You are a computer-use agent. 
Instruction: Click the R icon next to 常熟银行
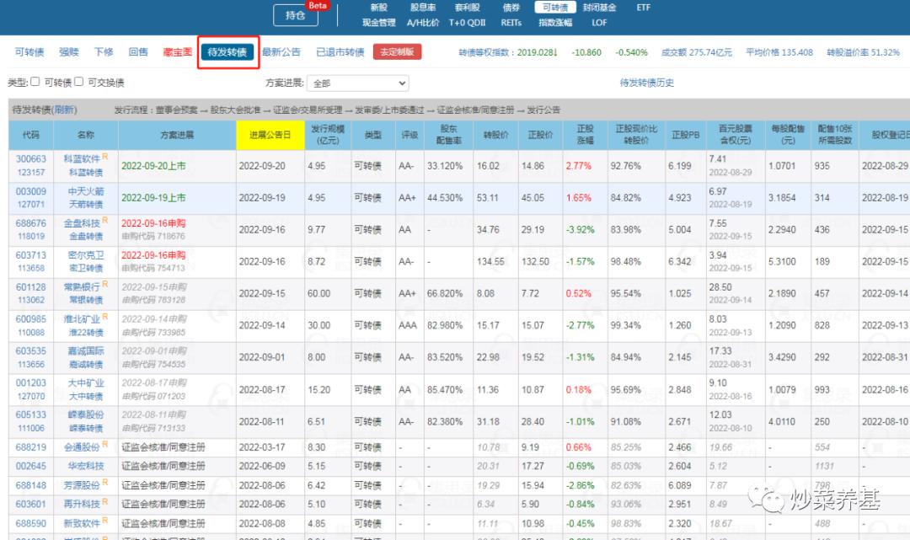pos(105,286)
